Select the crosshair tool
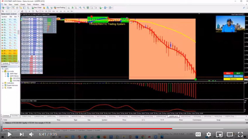The image size is (248, 139). click(7, 11)
